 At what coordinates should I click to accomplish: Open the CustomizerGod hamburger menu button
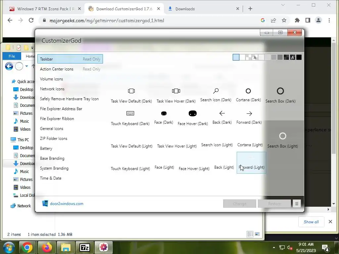(x=297, y=204)
